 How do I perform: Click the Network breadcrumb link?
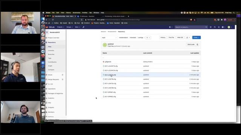click(103, 31)
